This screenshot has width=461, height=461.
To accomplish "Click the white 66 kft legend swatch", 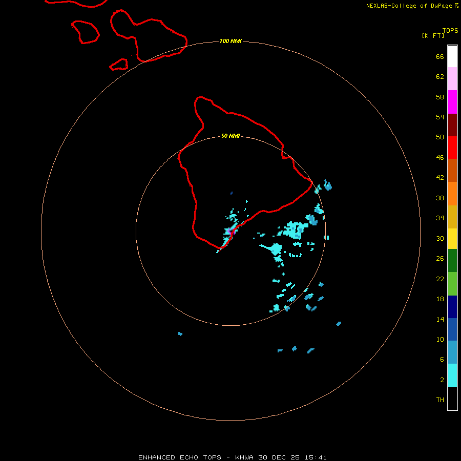I will click(452, 56).
